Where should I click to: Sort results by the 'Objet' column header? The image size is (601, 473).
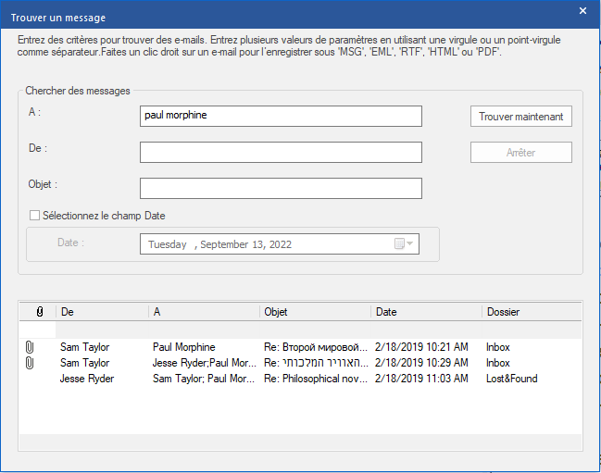315,312
